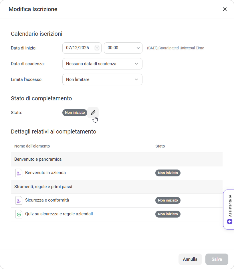This screenshot has height=269, width=234.
Task: Open the Assistente IA sparkle icon
Action: tap(230, 222)
